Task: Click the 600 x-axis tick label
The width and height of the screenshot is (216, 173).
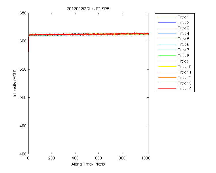Action: pyautogui.click(x=98, y=158)
